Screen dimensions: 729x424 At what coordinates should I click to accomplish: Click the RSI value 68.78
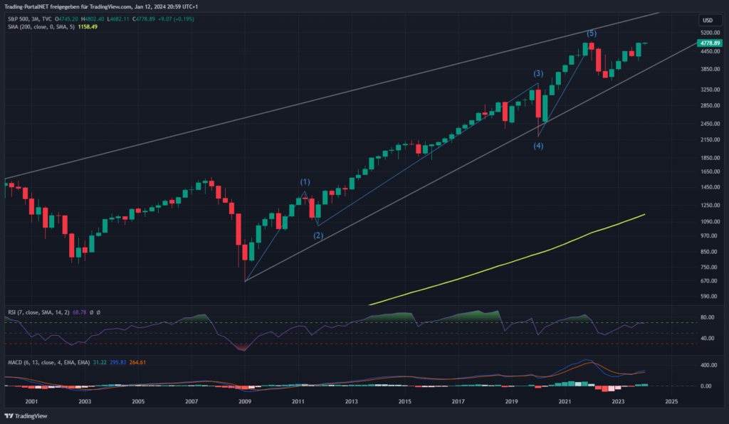tap(80, 312)
